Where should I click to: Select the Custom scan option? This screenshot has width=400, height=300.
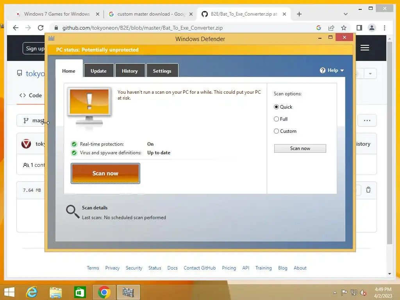pos(276,131)
